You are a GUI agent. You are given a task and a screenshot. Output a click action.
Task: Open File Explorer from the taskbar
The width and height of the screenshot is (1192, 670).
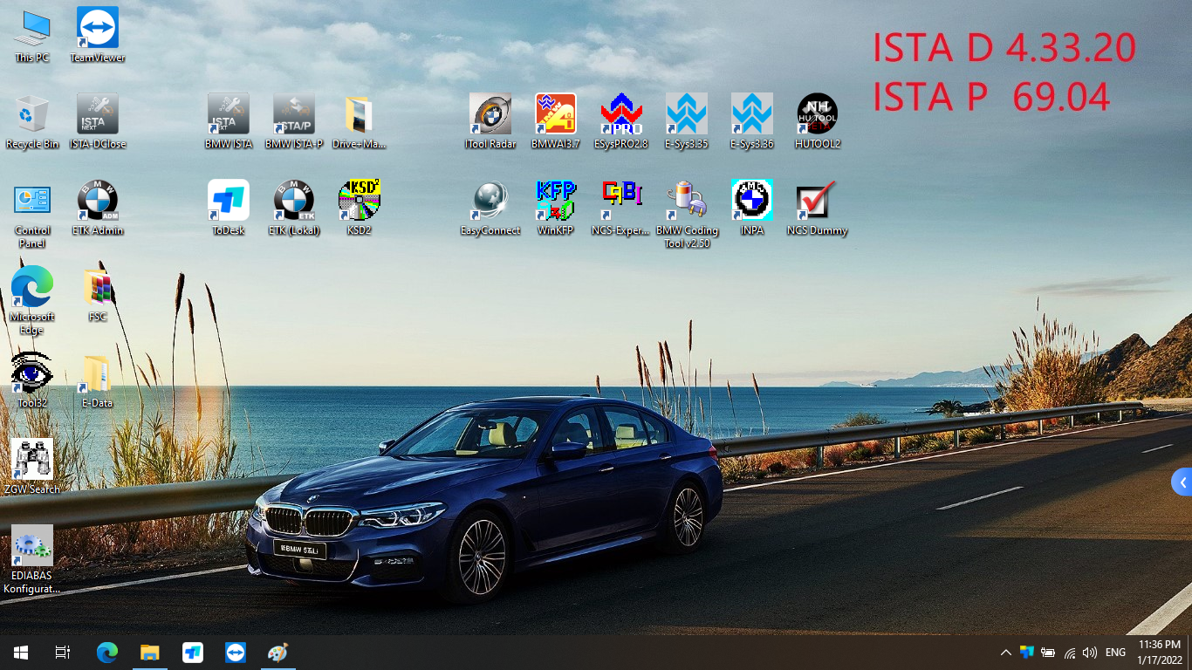pyautogui.click(x=150, y=653)
